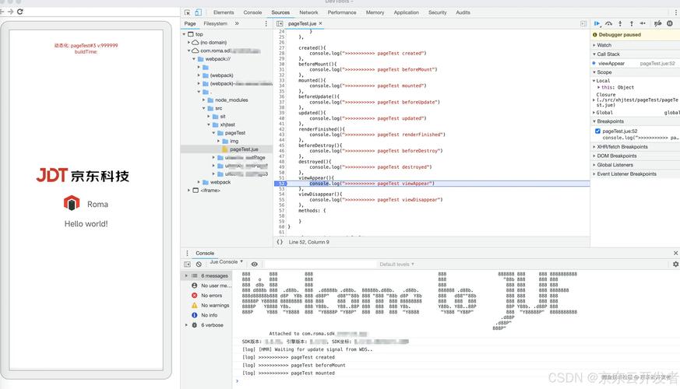Hide the debugger sidebar pane
The image size is (680, 389).
point(583,23)
